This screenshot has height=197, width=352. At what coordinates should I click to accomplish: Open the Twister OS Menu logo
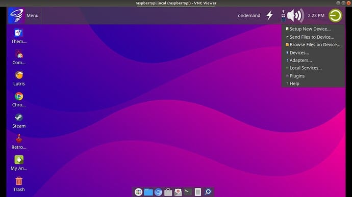[x=16, y=15]
